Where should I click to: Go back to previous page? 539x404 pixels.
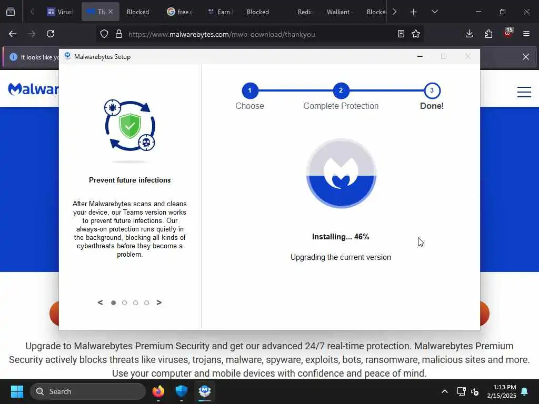[x=13, y=34]
